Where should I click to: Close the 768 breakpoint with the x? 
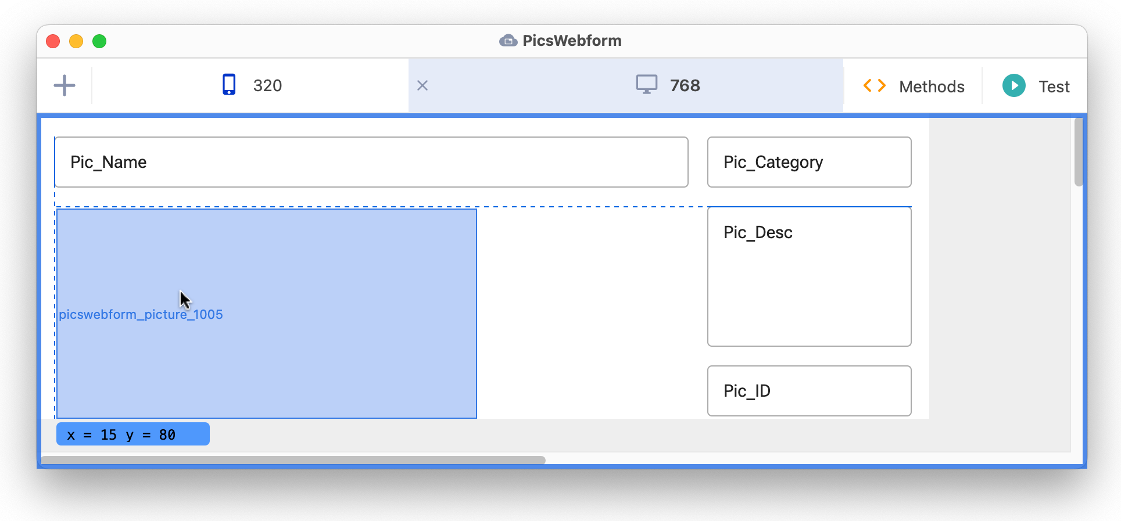click(422, 86)
